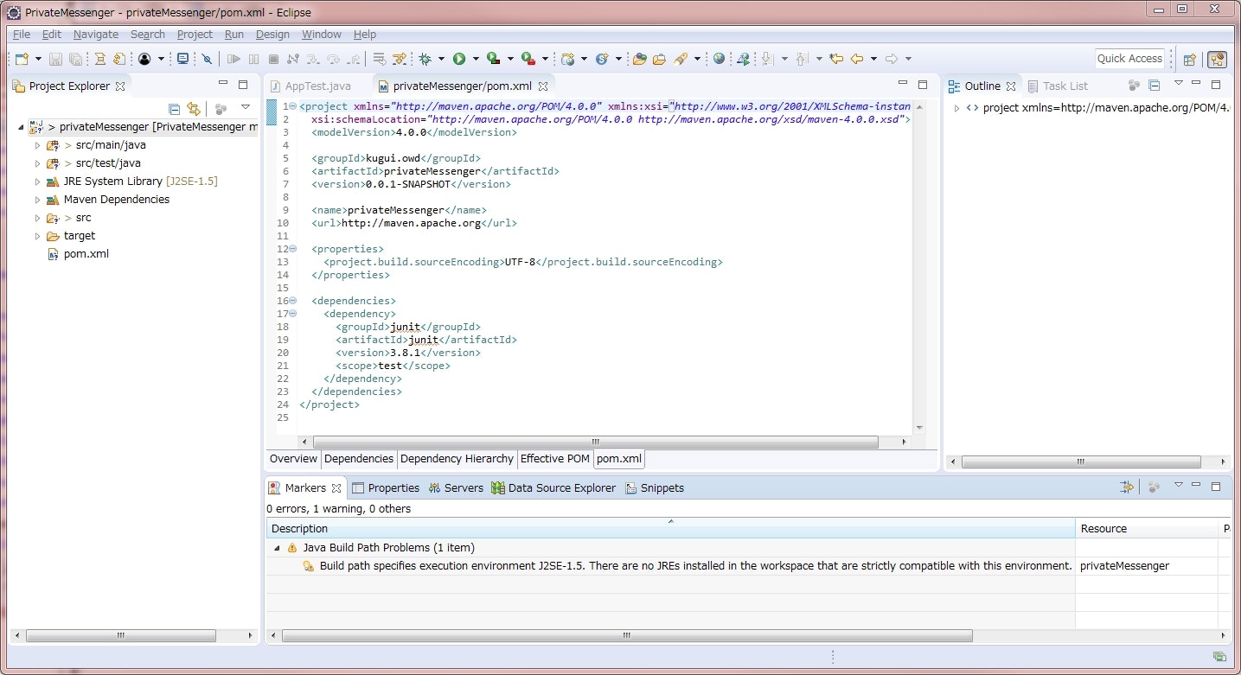1241x675 pixels.
Task: Click the New wizard toolbar icon
Action: pyautogui.click(x=22, y=59)
